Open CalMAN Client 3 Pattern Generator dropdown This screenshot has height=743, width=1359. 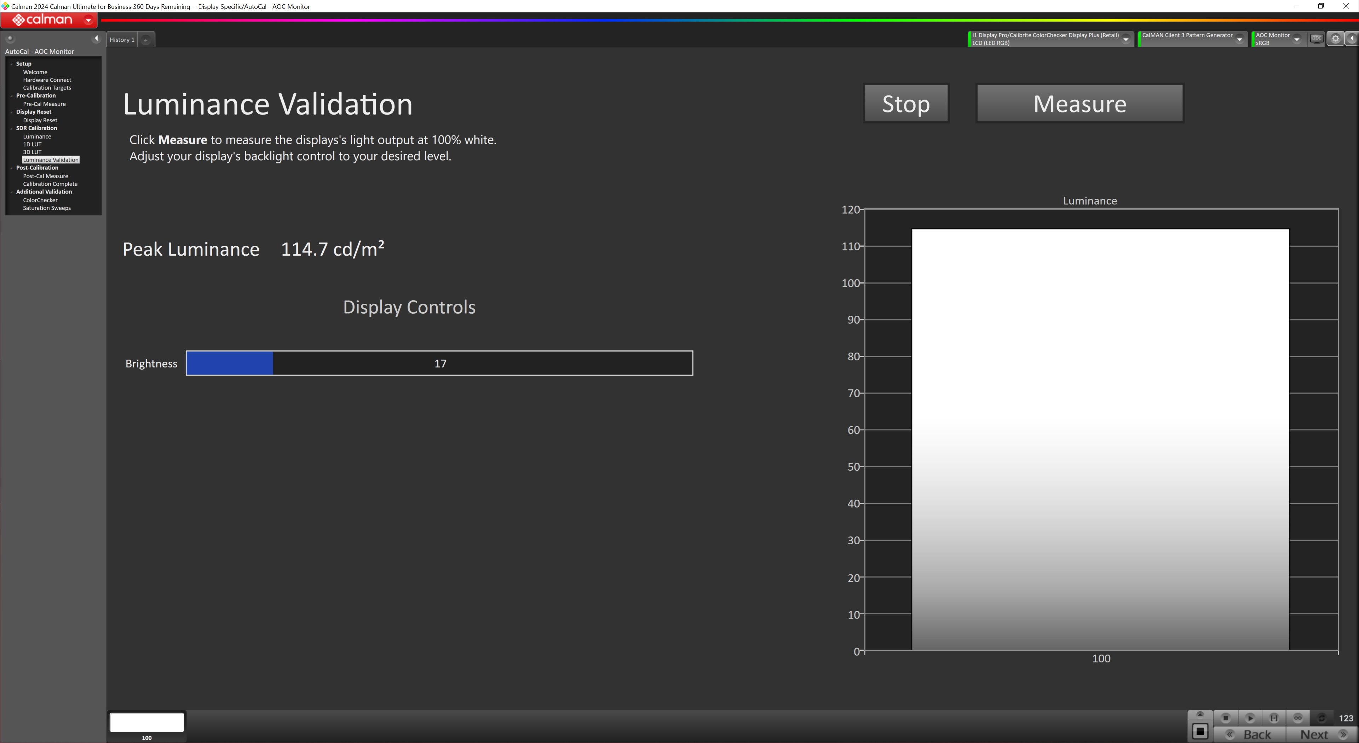[x=1240, y=39]
